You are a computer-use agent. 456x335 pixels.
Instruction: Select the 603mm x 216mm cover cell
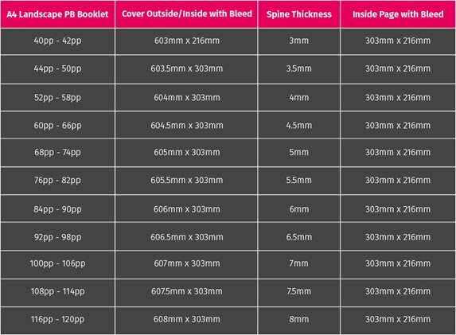pos(187,41)
